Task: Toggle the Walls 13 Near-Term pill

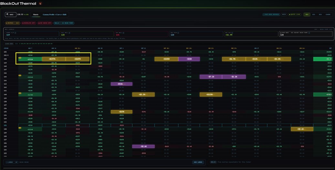Action: tap(64, 23)
